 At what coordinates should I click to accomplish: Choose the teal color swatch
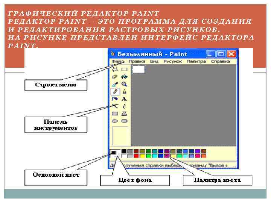(155, 151)
